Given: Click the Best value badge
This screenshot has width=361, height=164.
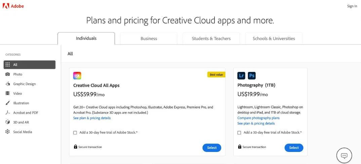Looking at the screenshot, I should click(216, 75).
